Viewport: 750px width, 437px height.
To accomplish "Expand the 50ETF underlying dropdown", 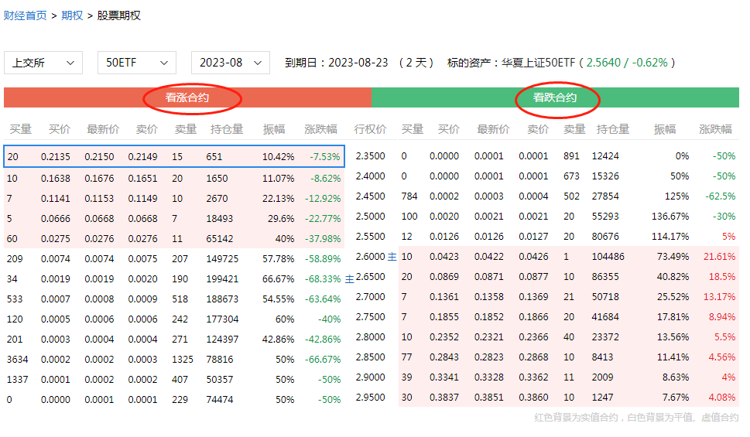I will click(136, 63).
